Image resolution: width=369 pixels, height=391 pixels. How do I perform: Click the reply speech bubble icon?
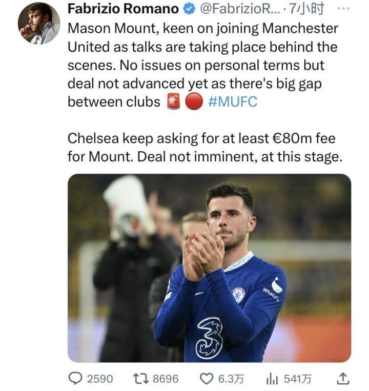pos(75,378)
